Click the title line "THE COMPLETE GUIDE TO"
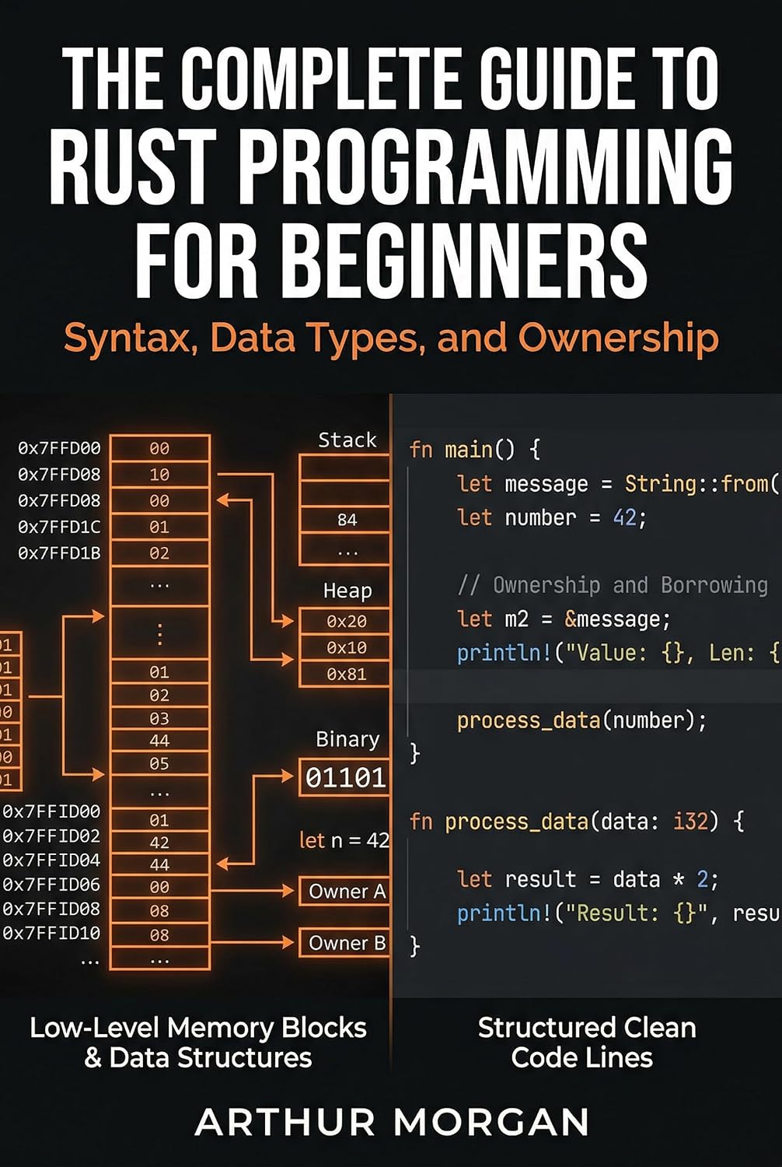Screen dimensions: 782x1167 click(x=391, y=79)
